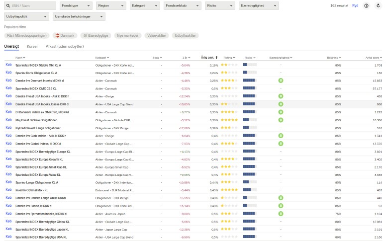This screenshot has width=387, height=241.
Task: Sort by the I dag column header
Action: pyautogui.click(x=158, y=58)
